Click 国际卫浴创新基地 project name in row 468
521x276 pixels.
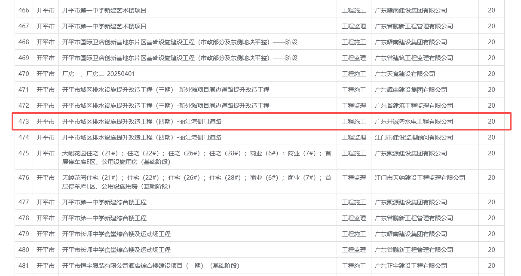point(180,42)
